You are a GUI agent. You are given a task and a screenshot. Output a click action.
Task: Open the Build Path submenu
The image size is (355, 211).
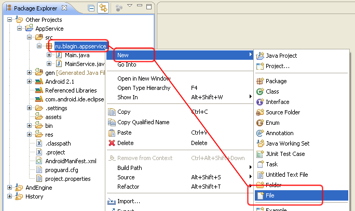(180, 168)
